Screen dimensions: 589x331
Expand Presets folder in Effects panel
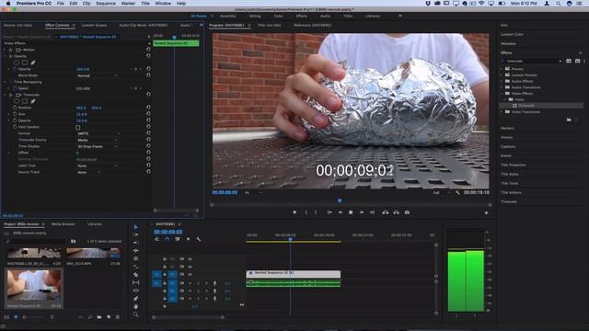pyautogui.click(x=502, y=69)
